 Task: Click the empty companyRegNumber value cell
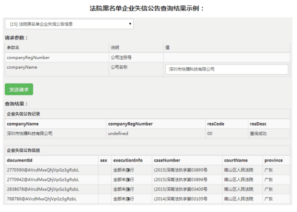(x=227, y=57)
